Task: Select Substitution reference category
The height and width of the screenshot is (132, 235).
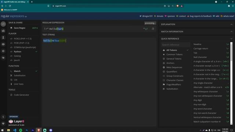Action: [x=172, y=89]
